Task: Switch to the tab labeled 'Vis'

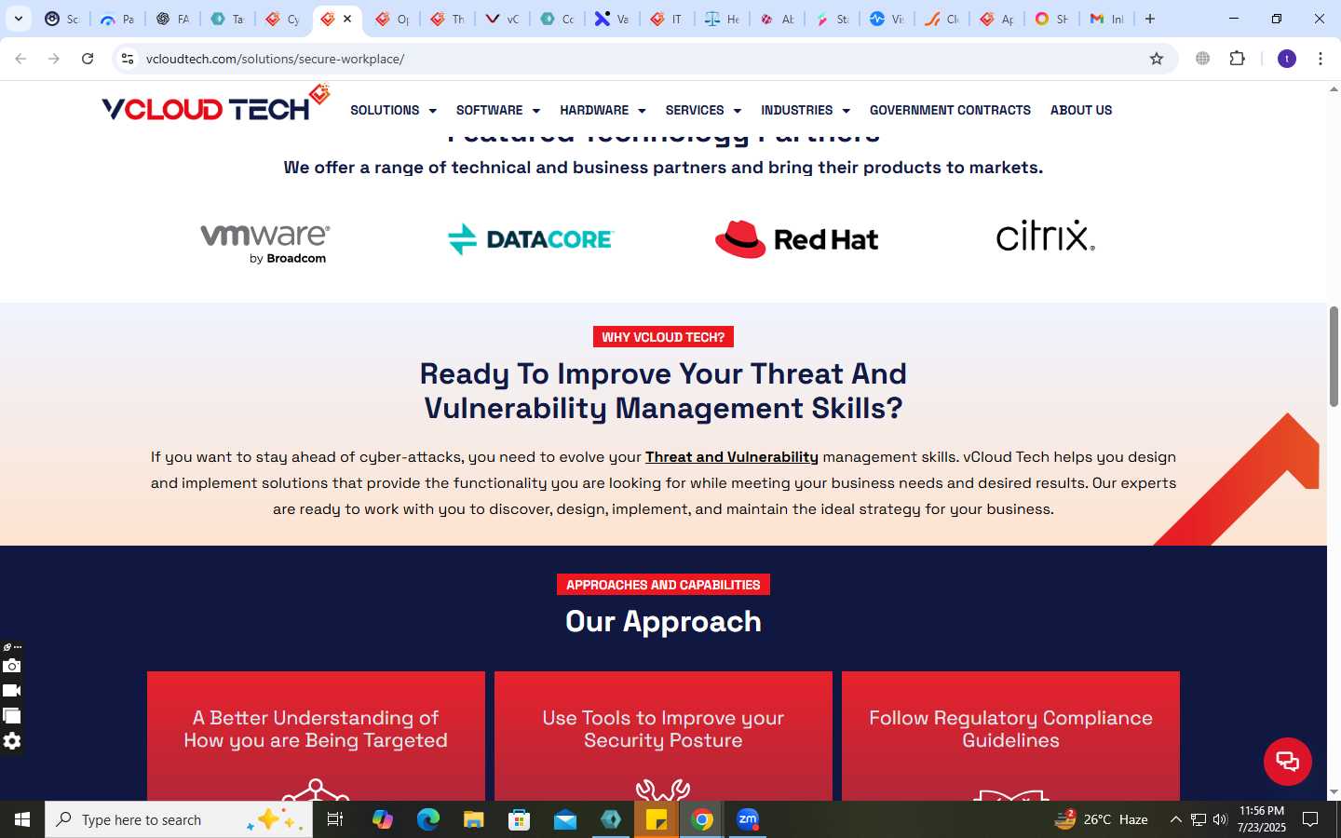Action: click(x=887, y=19)
